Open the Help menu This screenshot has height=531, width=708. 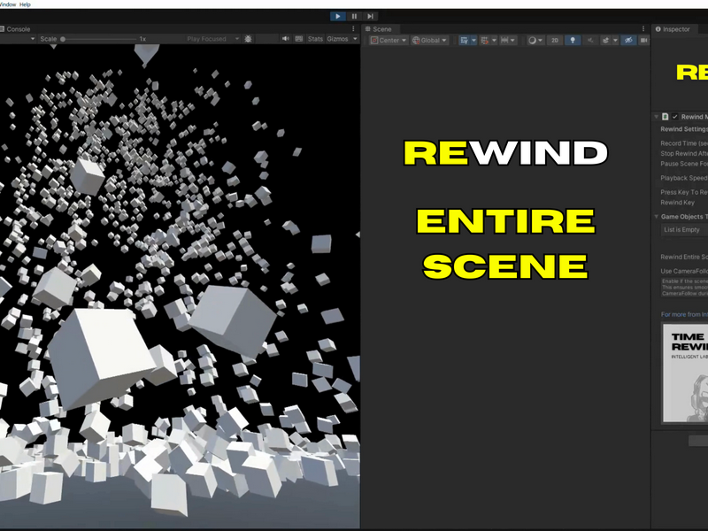[25, 4]
